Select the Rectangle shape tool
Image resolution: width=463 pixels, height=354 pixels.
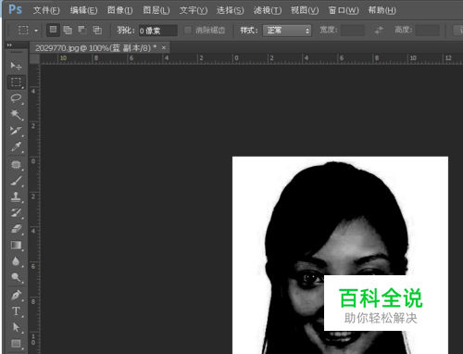point(16,344)
